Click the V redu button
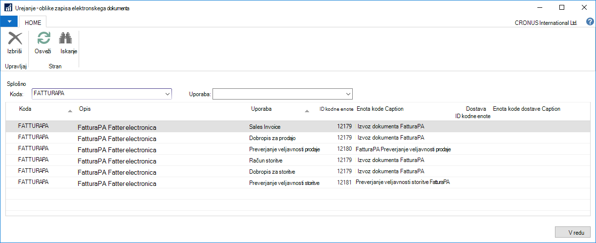This screenshot has height=243, width=596. pyautogui.click(x=573, y=232)
